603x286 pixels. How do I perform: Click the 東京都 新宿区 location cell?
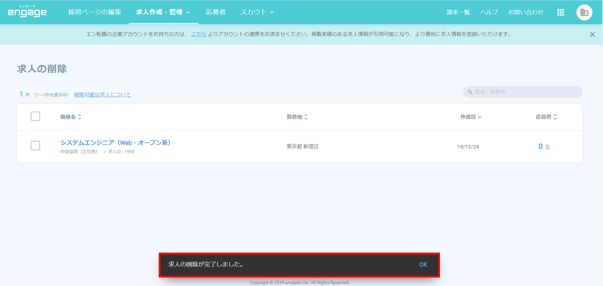click(303, 147)
